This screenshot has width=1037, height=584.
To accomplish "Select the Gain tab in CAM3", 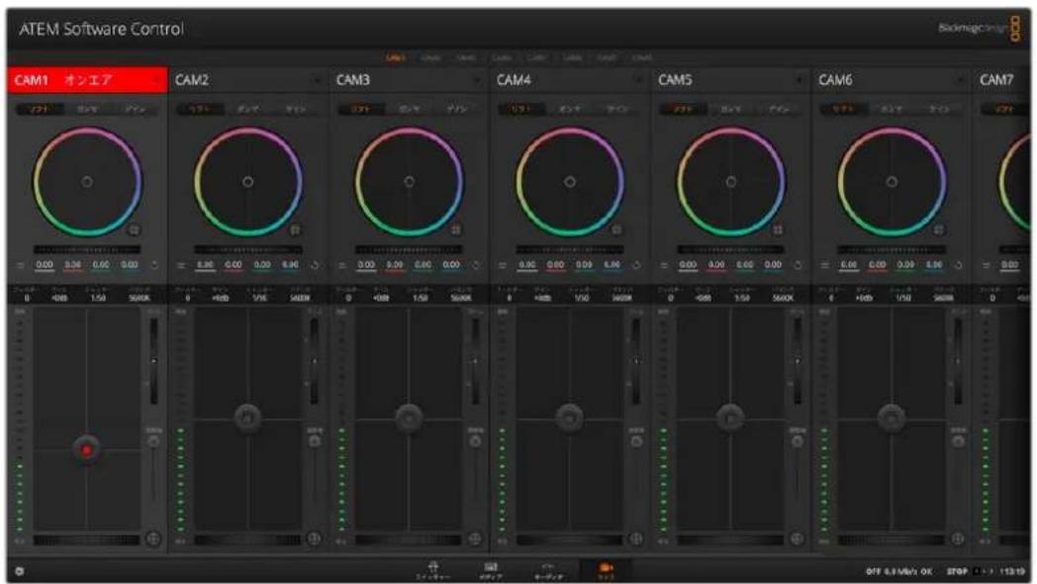I will tap(456, 109).
